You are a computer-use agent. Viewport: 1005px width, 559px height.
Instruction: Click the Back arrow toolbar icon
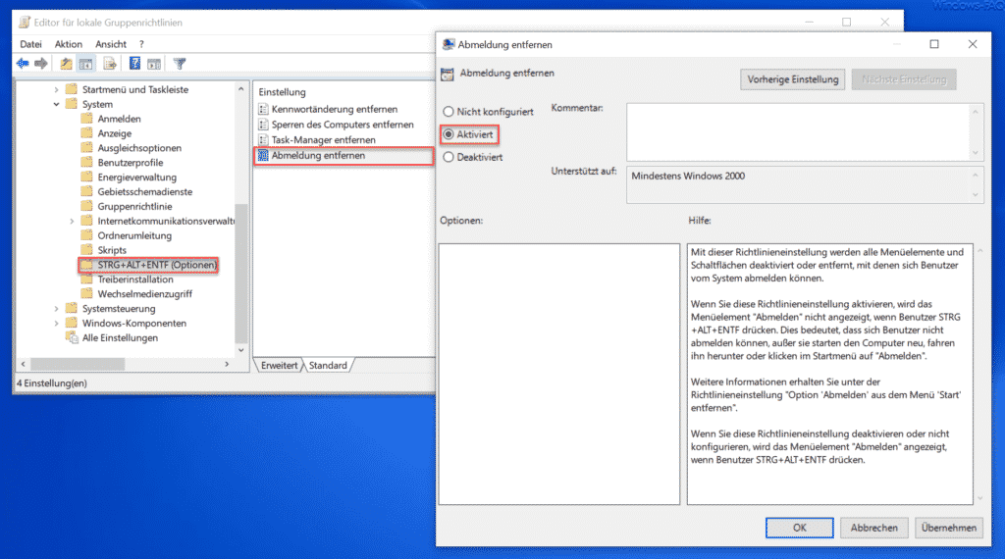click(x=23, y=64)
